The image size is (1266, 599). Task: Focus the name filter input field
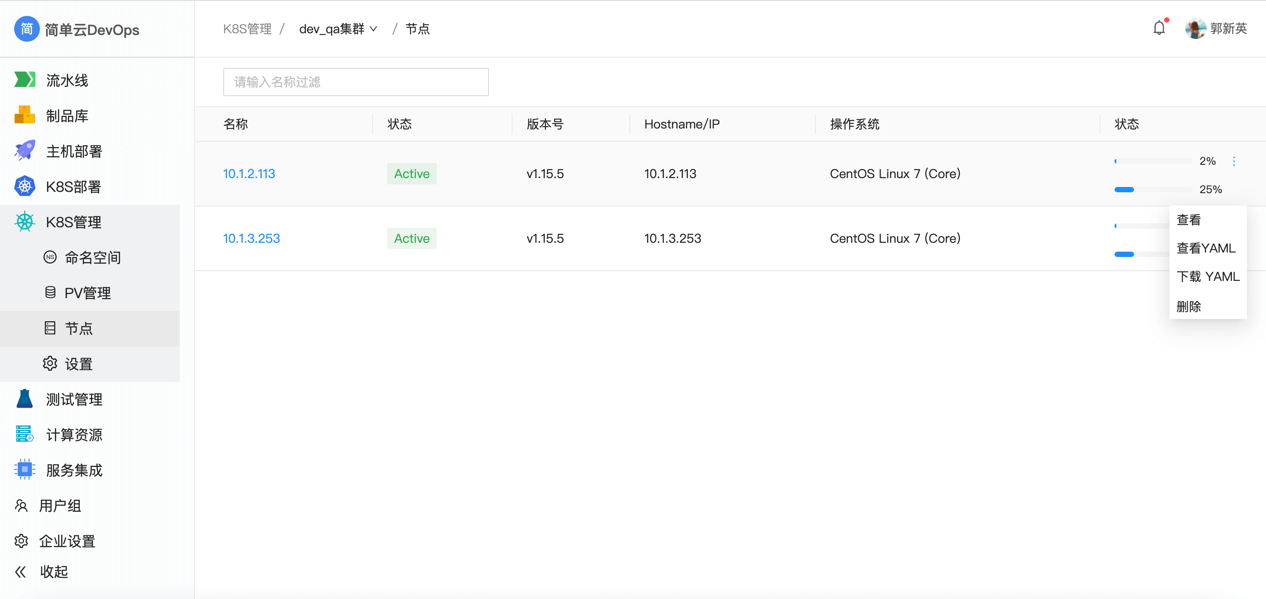tap(355, 82)
